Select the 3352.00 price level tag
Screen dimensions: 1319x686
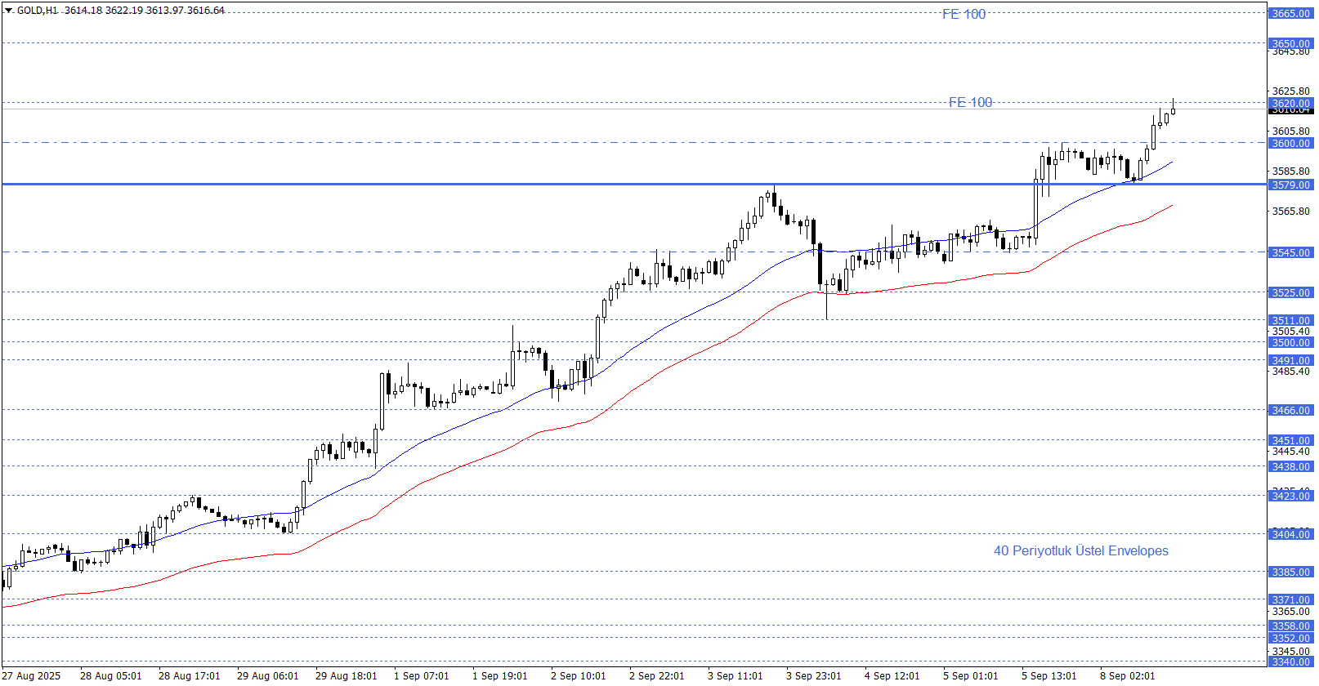[1290, 638]
